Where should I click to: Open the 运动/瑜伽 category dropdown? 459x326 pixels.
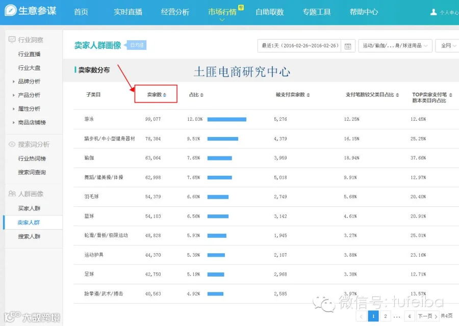[x=395, y=46]
